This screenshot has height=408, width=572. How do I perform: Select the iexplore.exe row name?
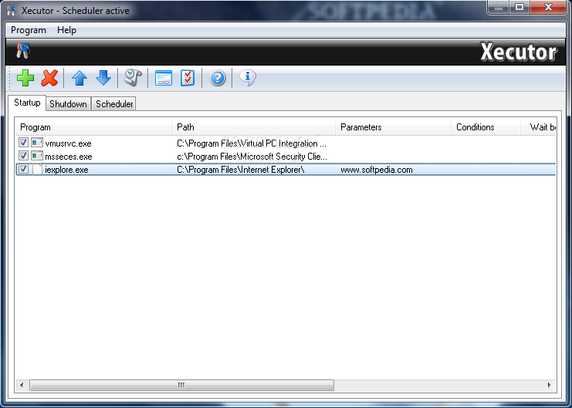pos(66,170)
